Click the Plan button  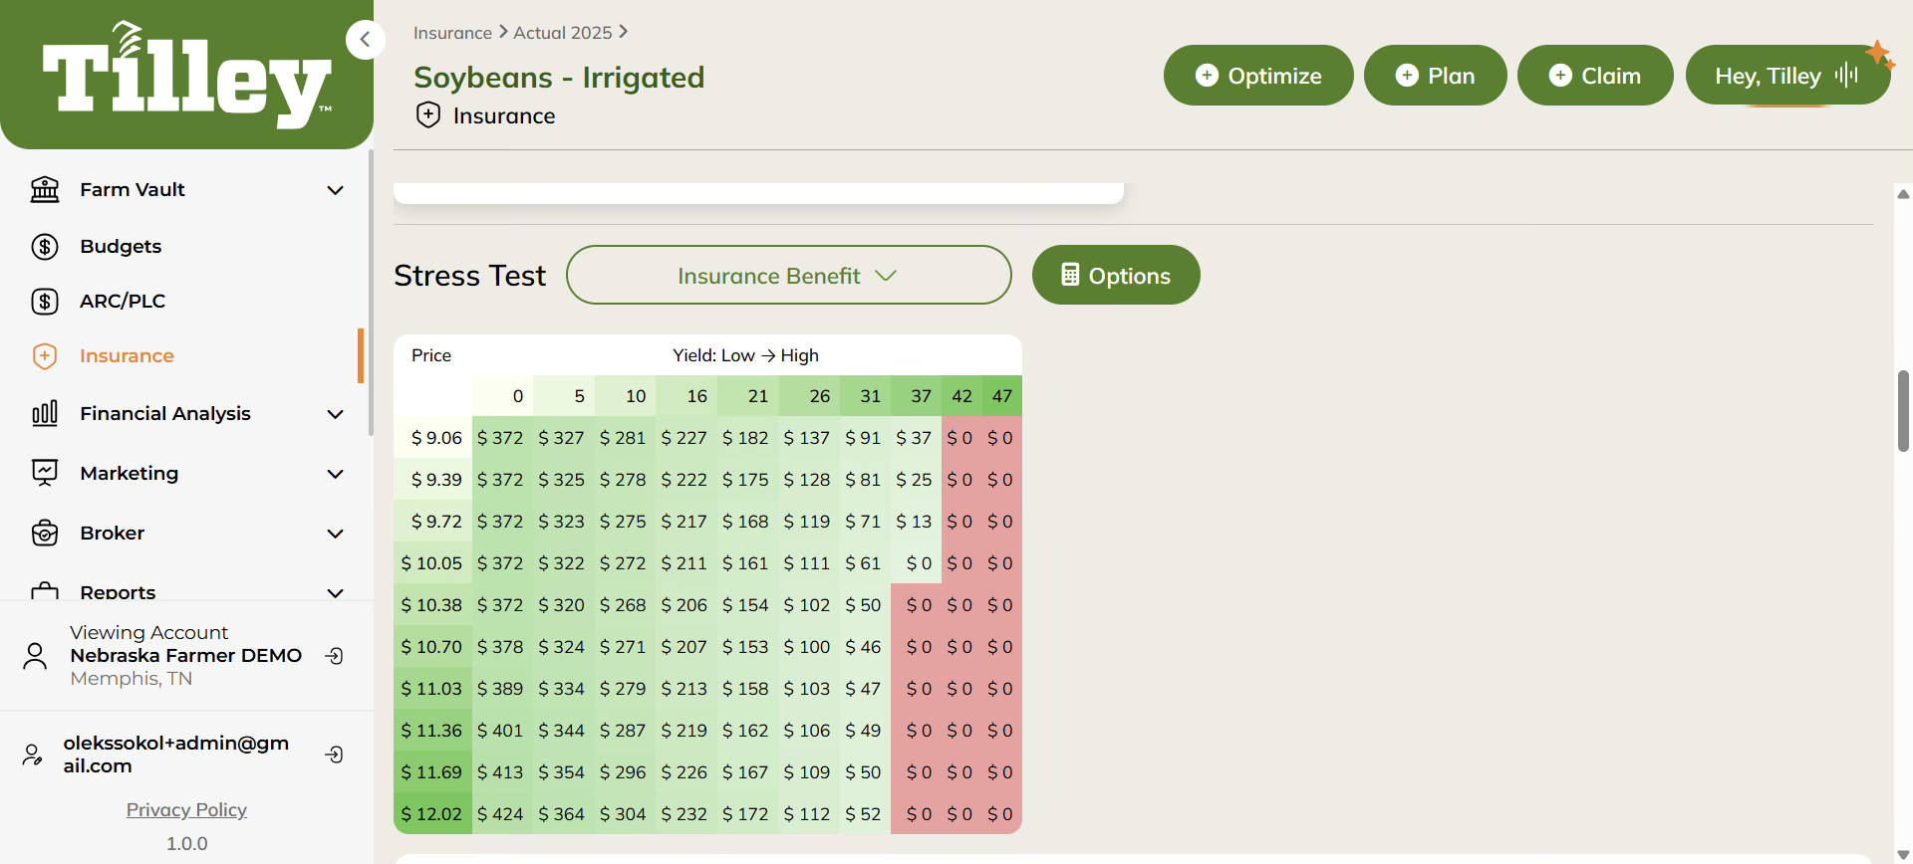[1435, 75]
